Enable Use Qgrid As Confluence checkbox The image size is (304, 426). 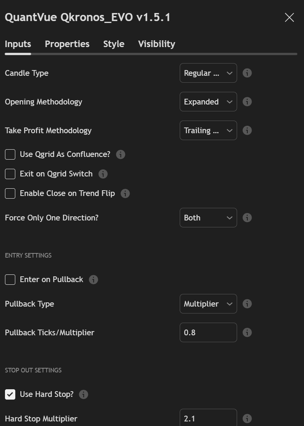pos(10,154)
